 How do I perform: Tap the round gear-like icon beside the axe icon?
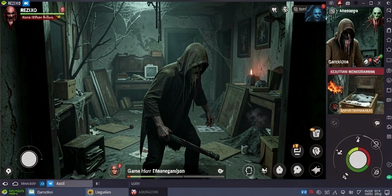coord(285,9)
